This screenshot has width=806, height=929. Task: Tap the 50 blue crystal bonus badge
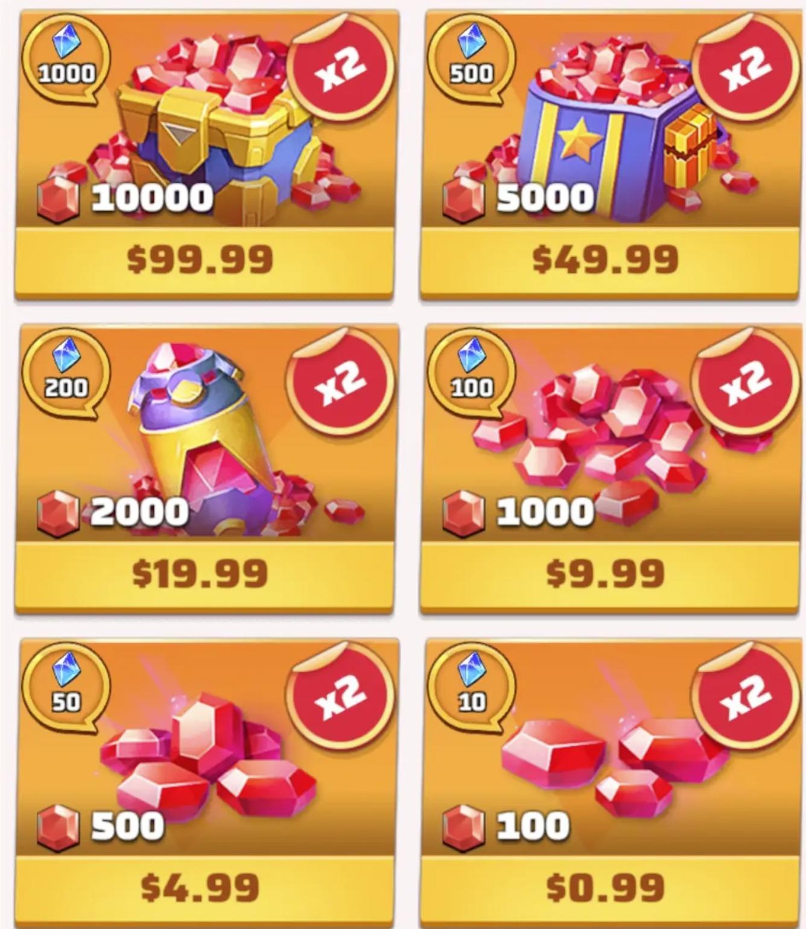[x=66, y=687]
